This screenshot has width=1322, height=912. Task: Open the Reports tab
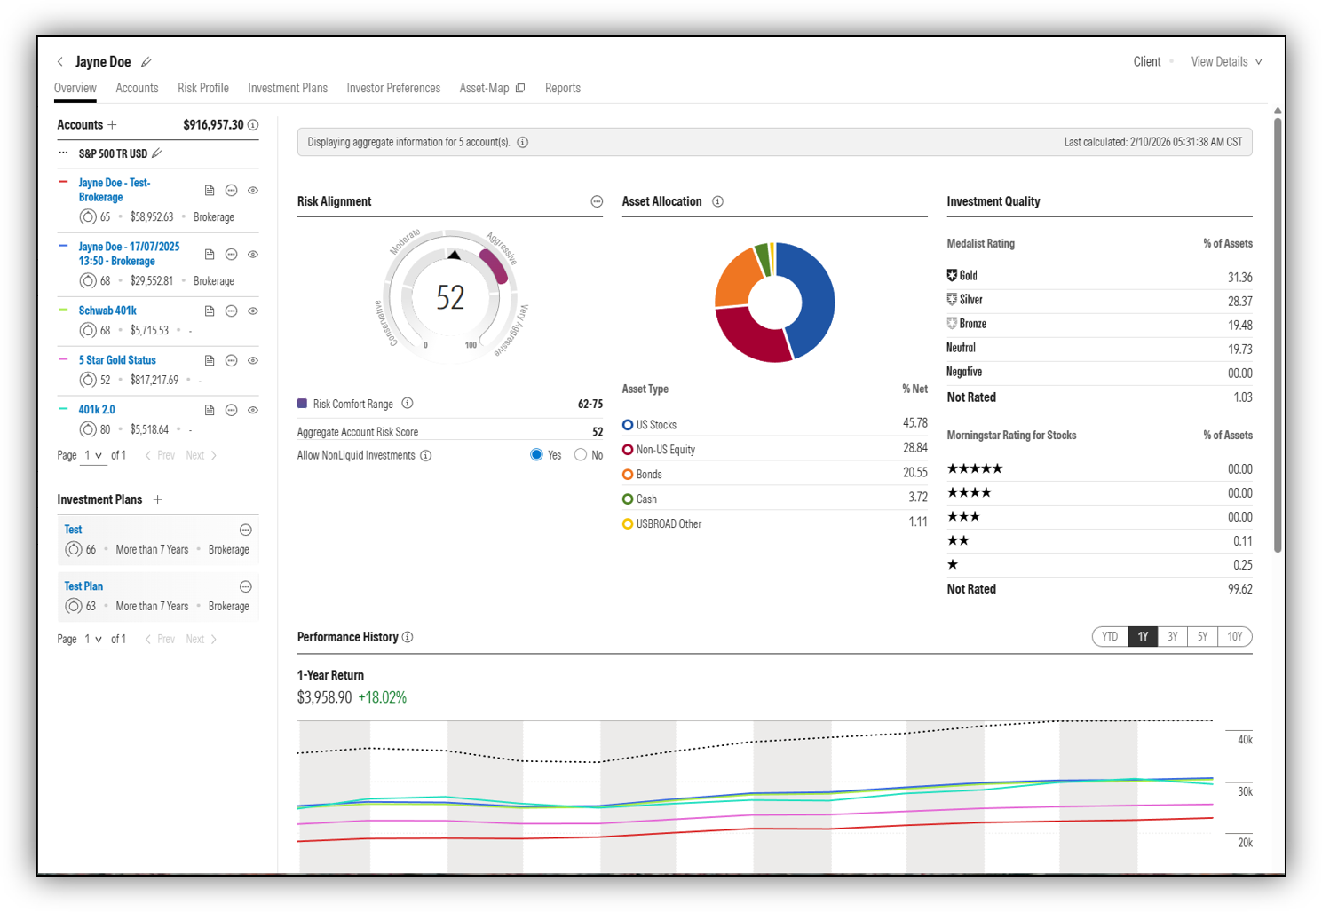[563, 88]
